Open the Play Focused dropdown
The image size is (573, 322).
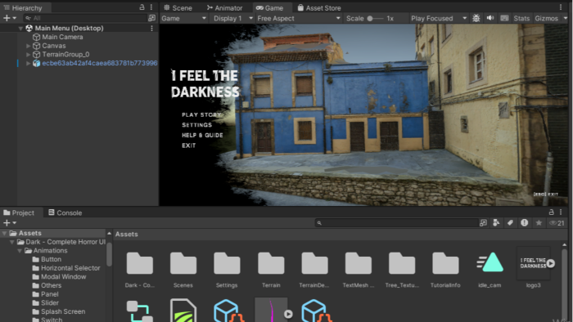439,18
